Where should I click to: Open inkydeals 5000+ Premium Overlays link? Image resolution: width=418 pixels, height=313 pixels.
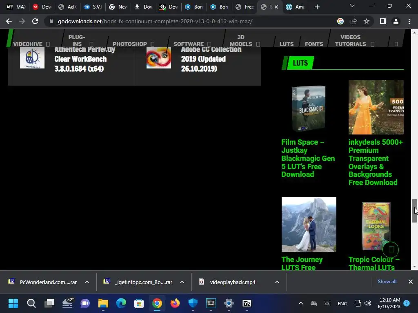[x=376, y=162]
